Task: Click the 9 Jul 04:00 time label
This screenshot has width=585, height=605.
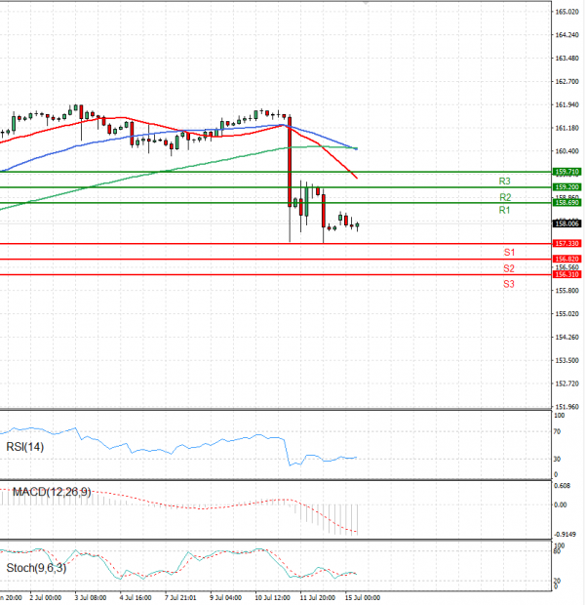Action: (x=225, y=597)
